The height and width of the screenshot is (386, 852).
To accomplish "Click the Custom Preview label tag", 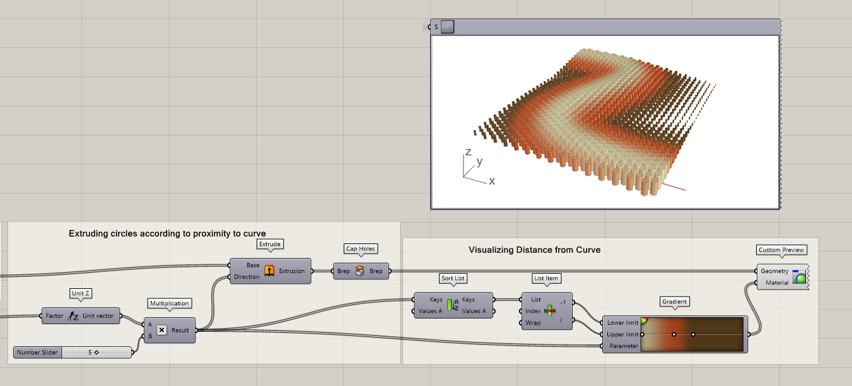I will coord(781,250).
